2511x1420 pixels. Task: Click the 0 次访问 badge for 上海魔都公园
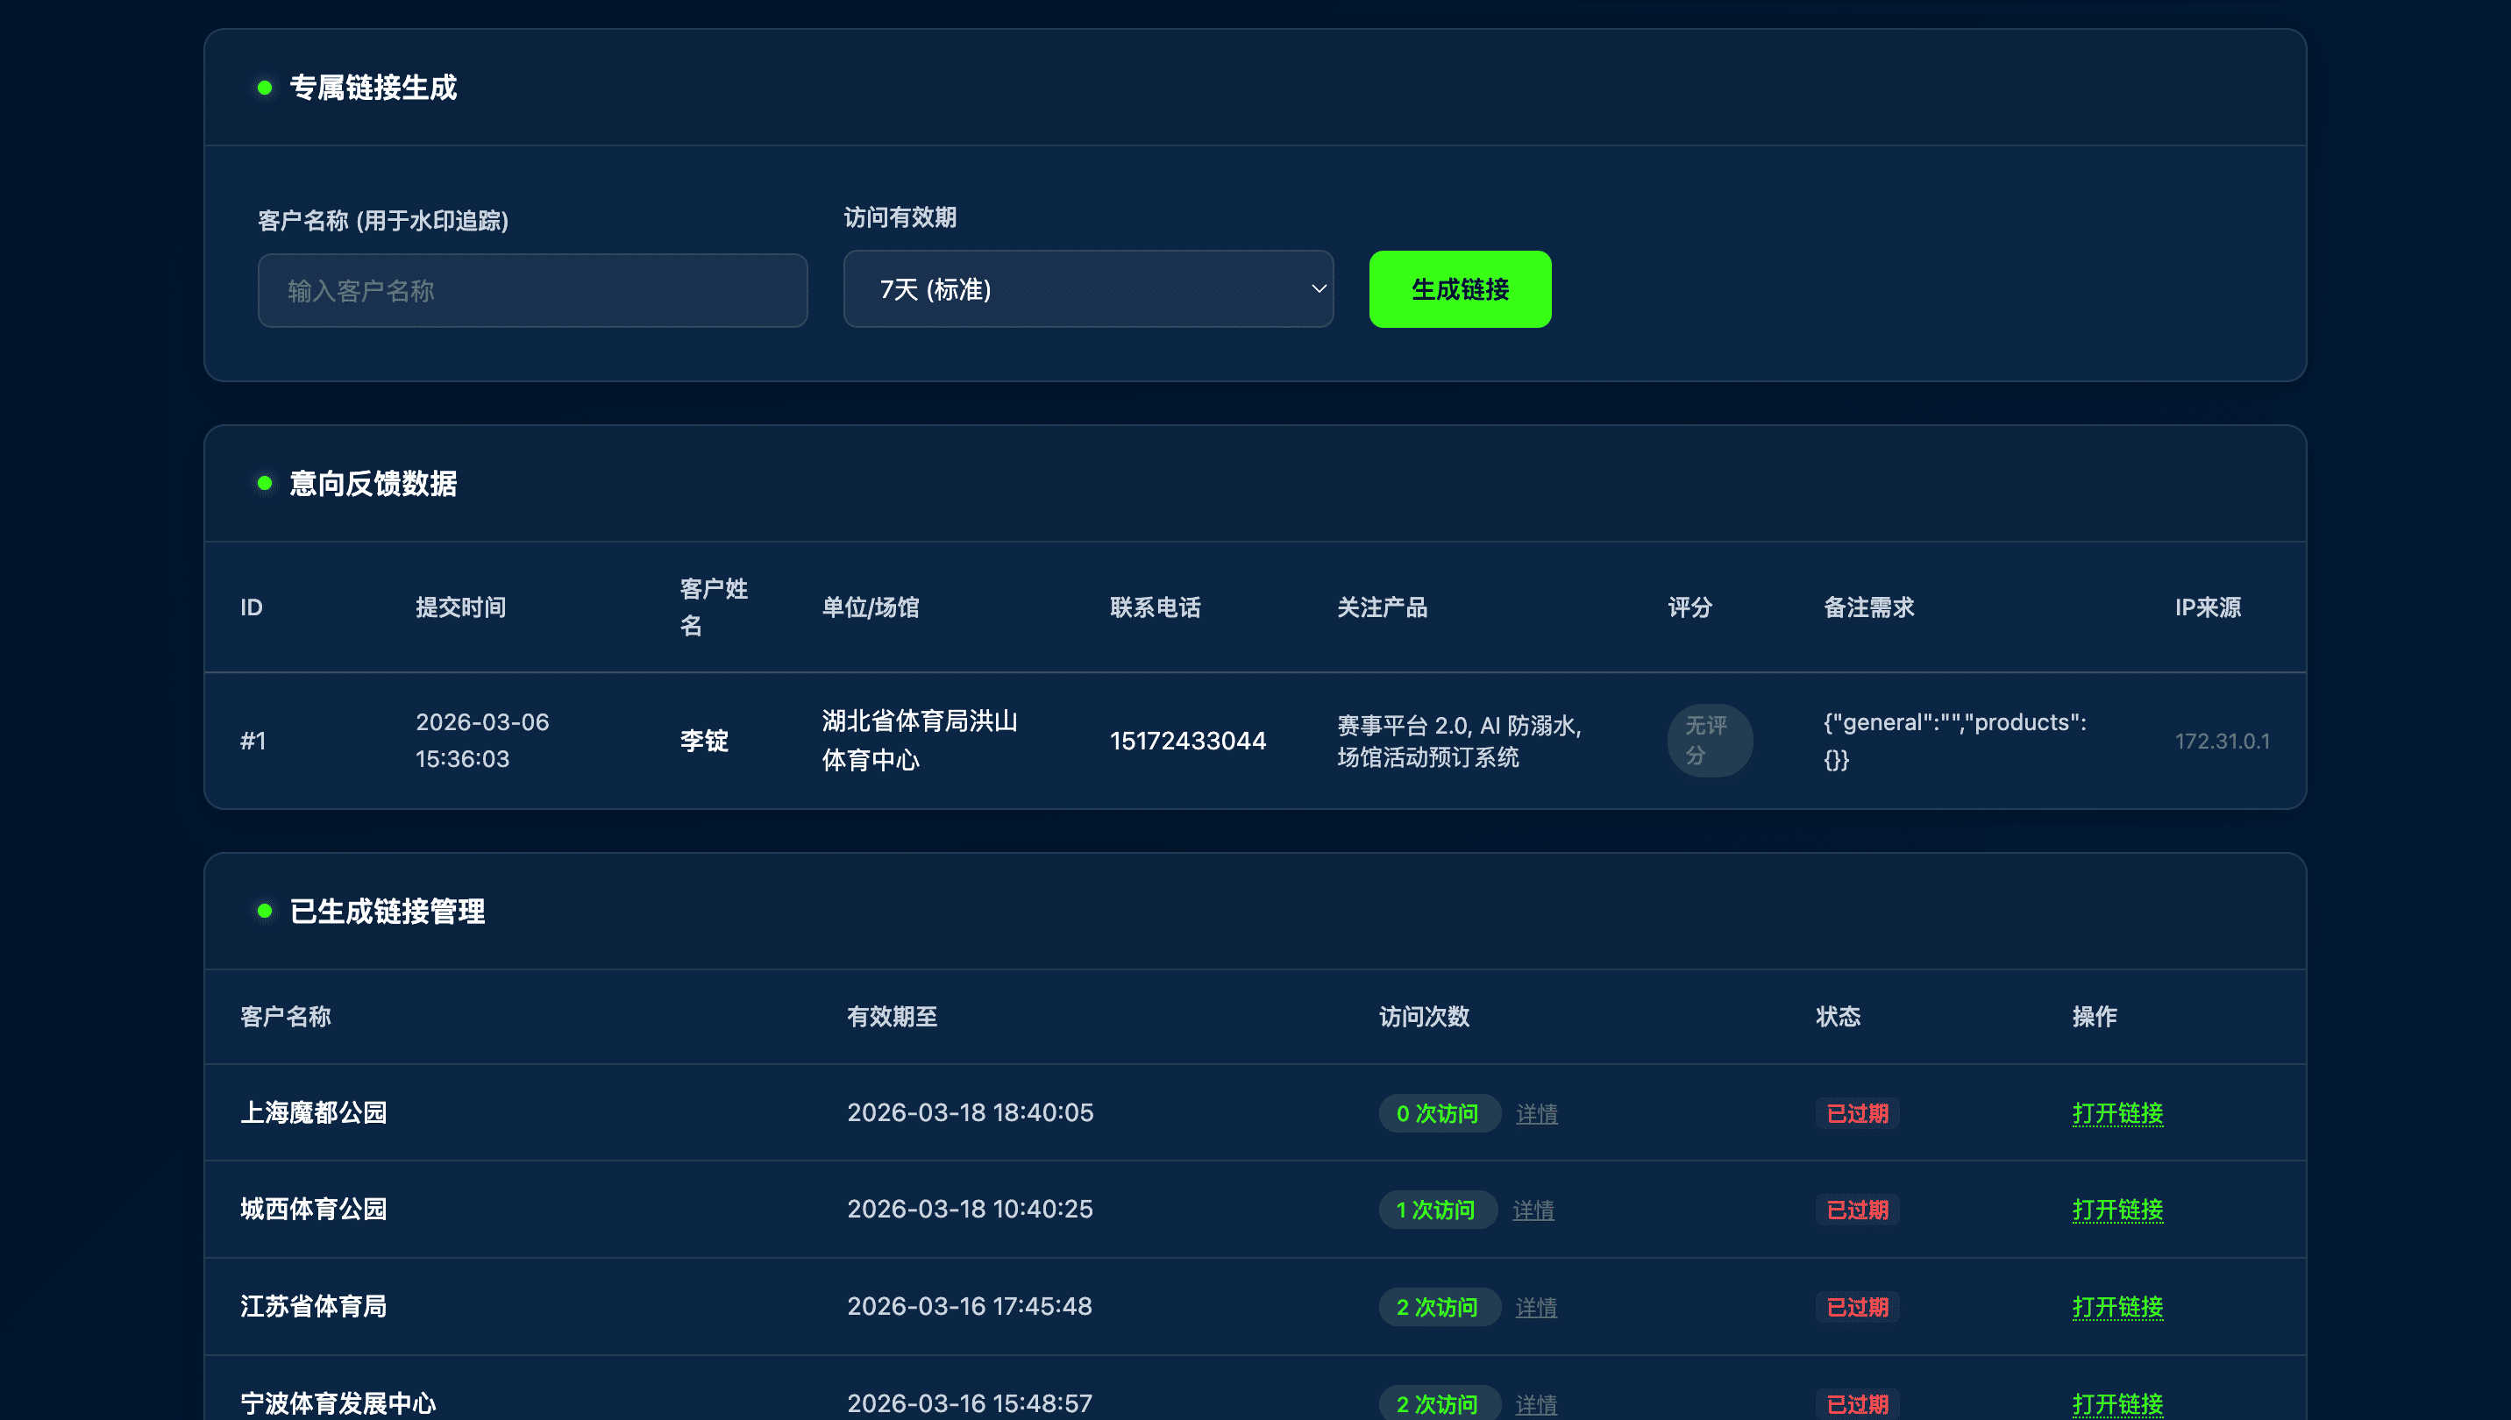point(1439,1113)
